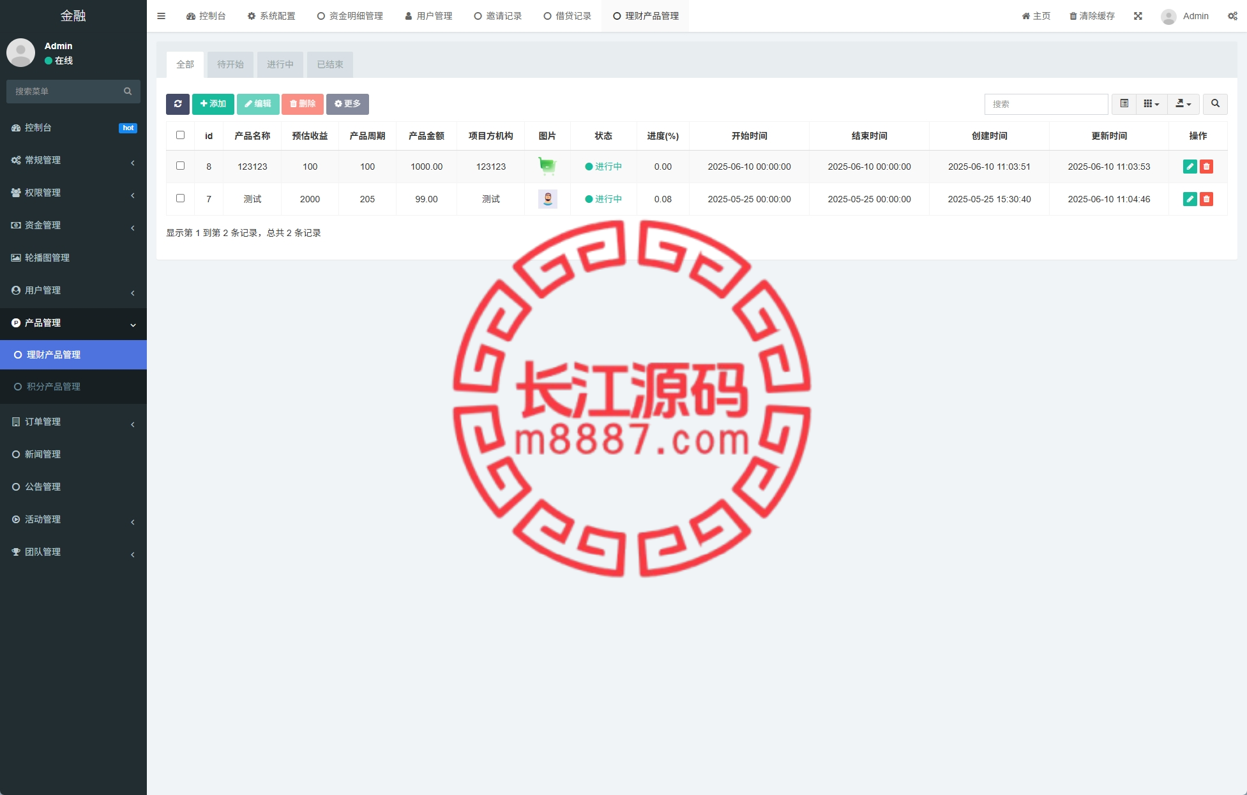Open 轮播图管理 in the sidebar
Screen dimensions: 1247x795
[x=73, y=258]
